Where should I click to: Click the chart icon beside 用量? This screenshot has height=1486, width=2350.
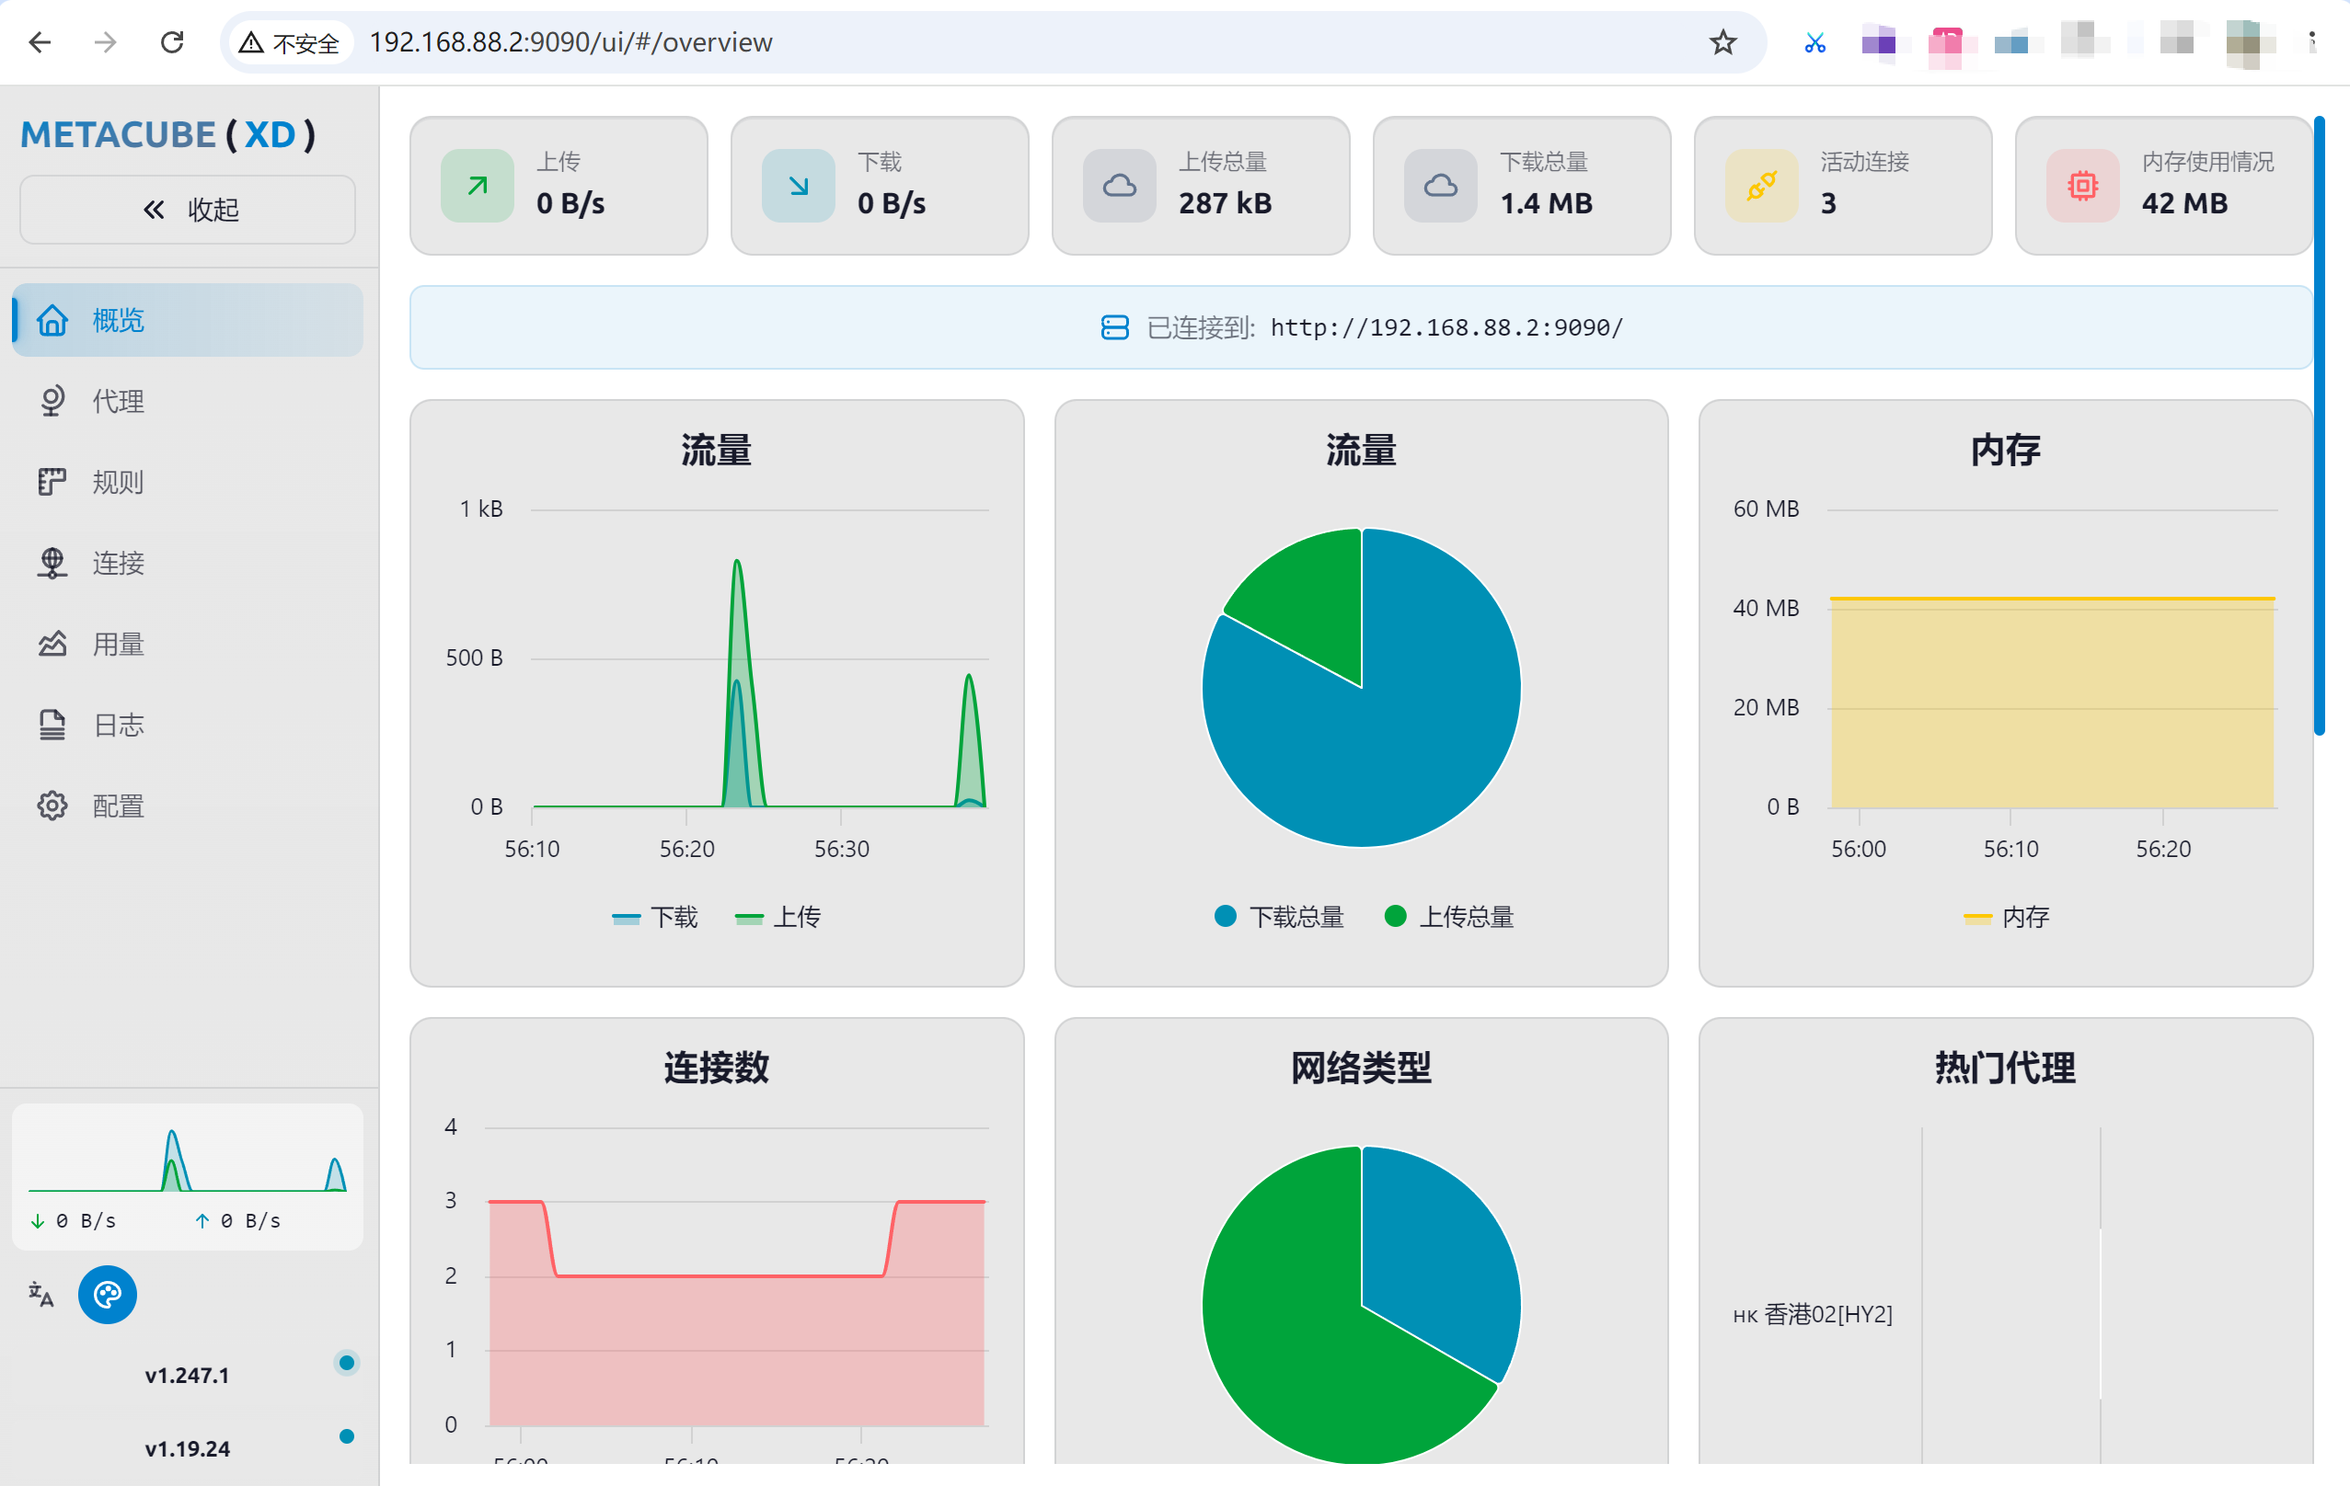click(52, 644)
